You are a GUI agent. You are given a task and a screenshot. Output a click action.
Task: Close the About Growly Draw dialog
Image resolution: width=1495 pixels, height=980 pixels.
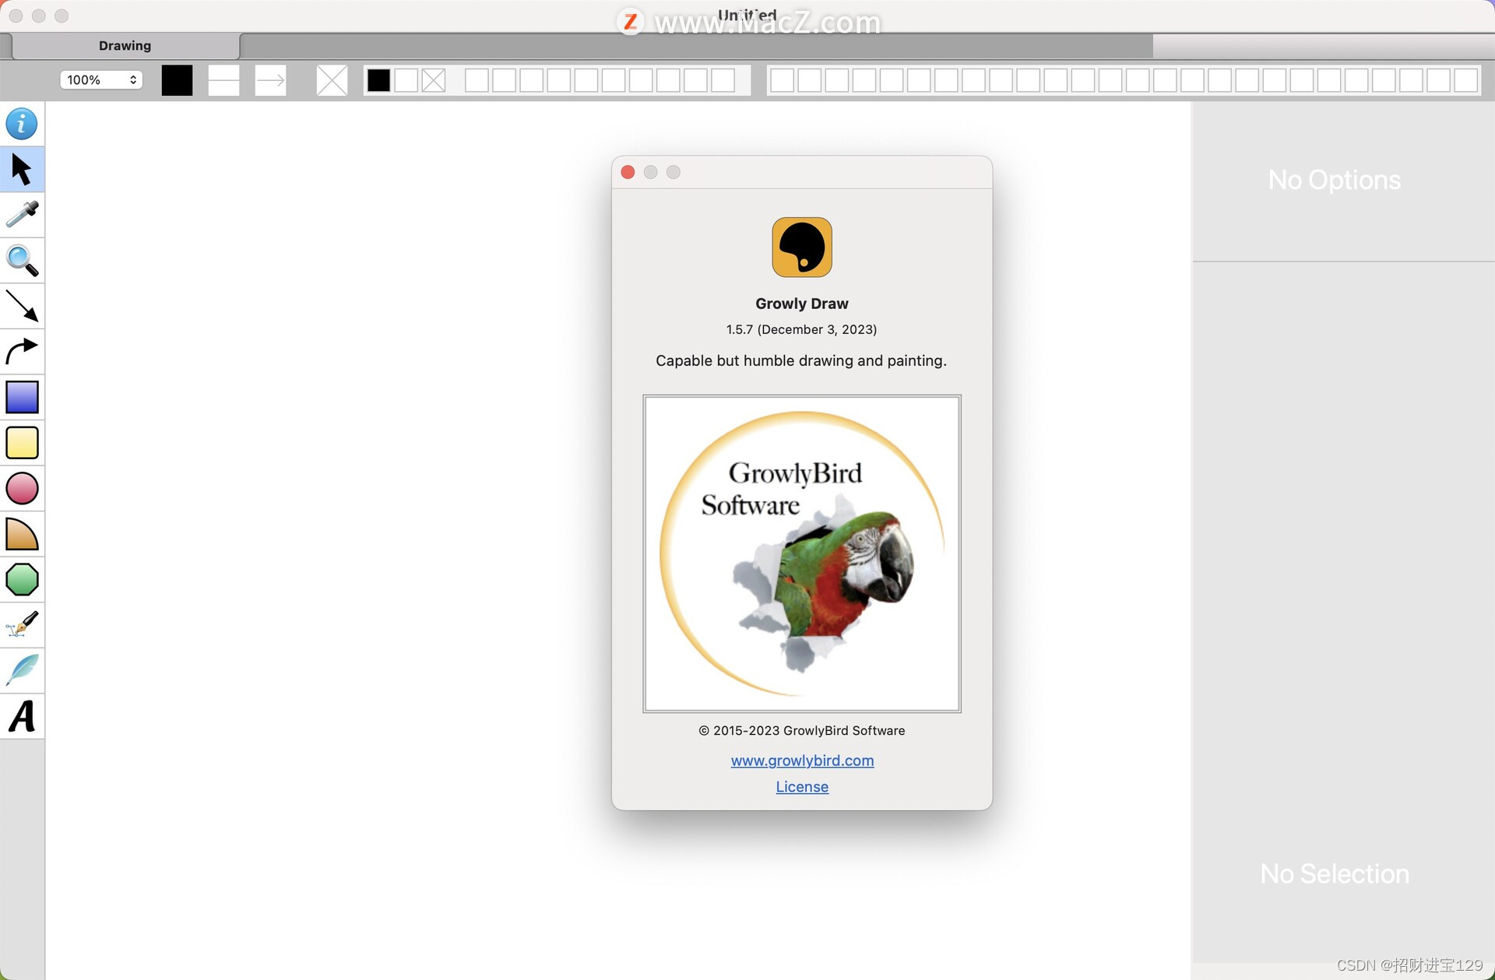[628, 172]
